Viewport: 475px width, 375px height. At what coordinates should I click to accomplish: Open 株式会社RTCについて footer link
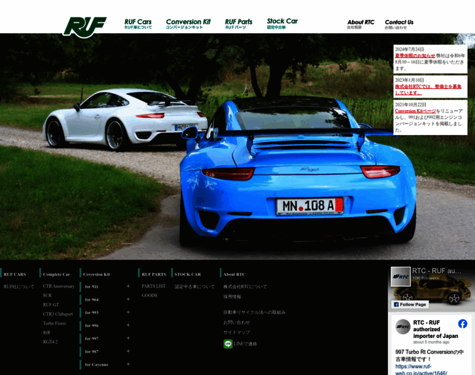pos(245,286)
